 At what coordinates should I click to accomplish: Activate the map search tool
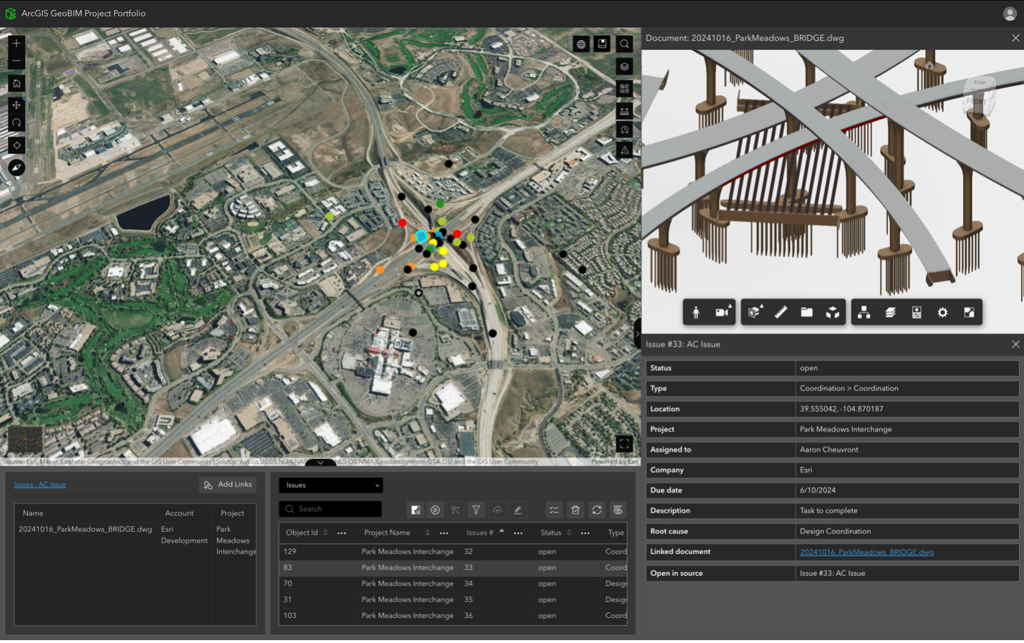click(x=624, y=44)
